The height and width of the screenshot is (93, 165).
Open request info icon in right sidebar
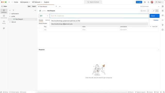click(163, 30)
